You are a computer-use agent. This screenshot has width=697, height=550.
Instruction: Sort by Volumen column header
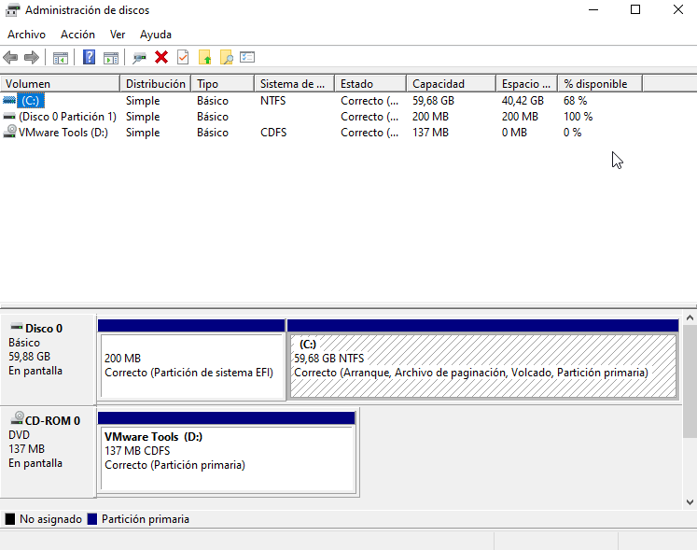pos(28,84)
